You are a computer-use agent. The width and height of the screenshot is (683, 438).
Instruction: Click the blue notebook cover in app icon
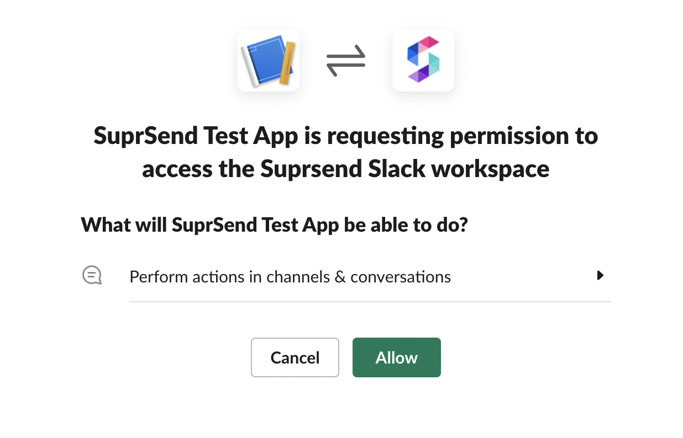pos(266,60)
